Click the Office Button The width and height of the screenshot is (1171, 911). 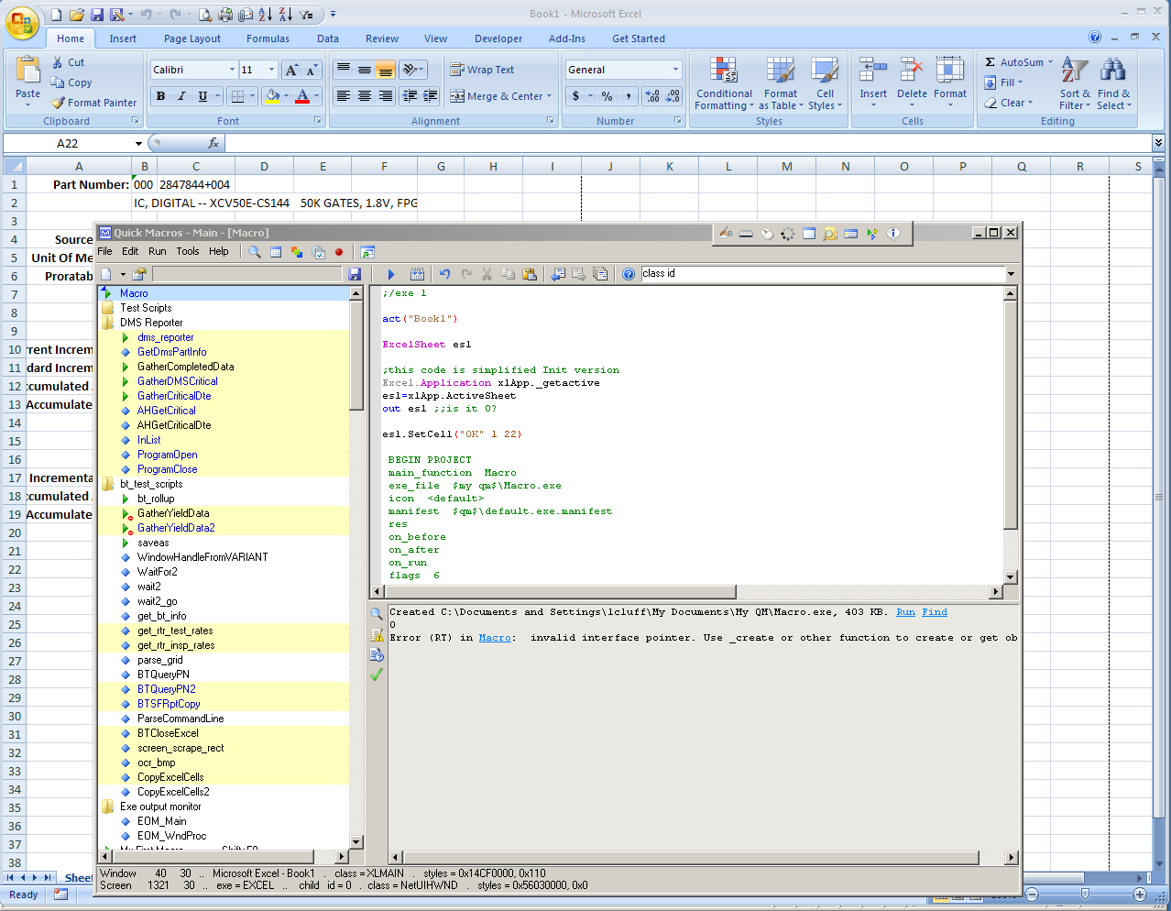[22, 23]
